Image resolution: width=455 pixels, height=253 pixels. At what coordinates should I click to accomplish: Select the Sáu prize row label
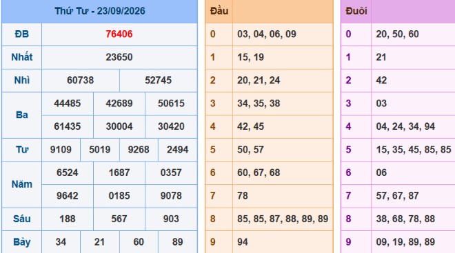coord(22,219)
